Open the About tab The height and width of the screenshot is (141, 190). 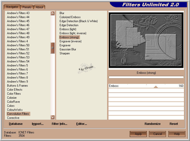[39, 7]
